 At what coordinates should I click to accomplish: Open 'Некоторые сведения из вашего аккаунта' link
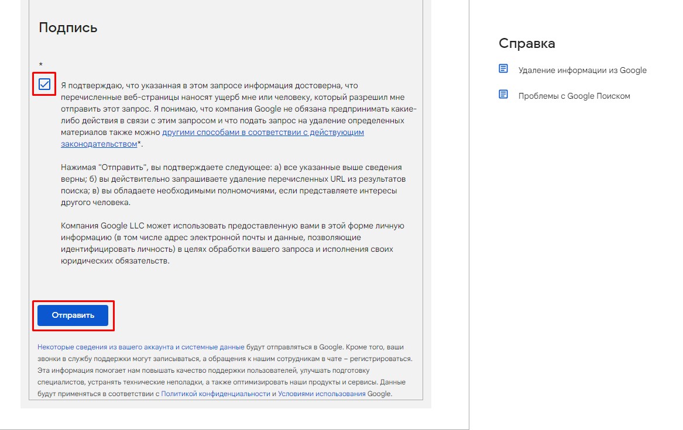[x=140, y=347]
